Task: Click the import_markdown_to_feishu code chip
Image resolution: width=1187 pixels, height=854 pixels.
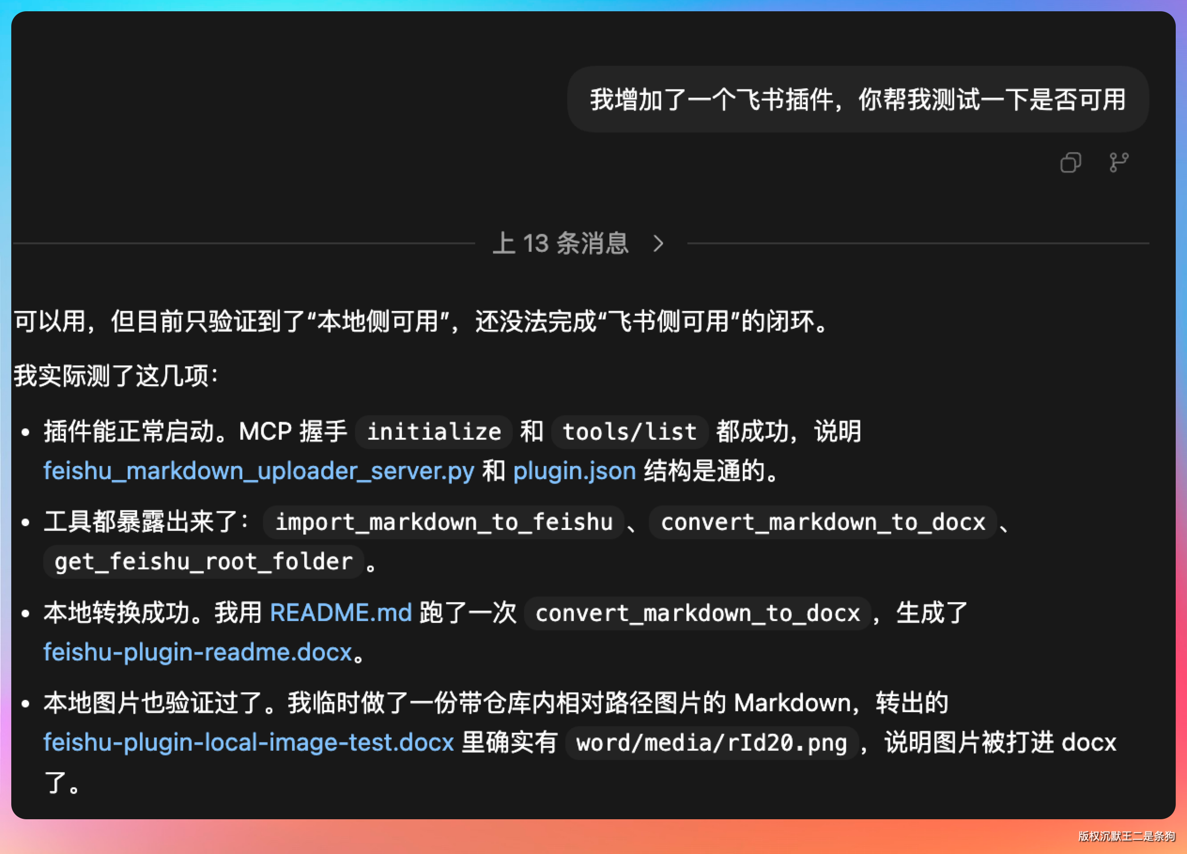Action: 444,522
